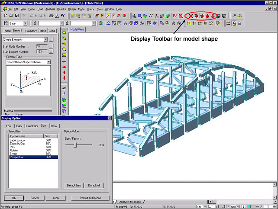
Task: Click the node number 'n' icon
Action: pos(234,16)
